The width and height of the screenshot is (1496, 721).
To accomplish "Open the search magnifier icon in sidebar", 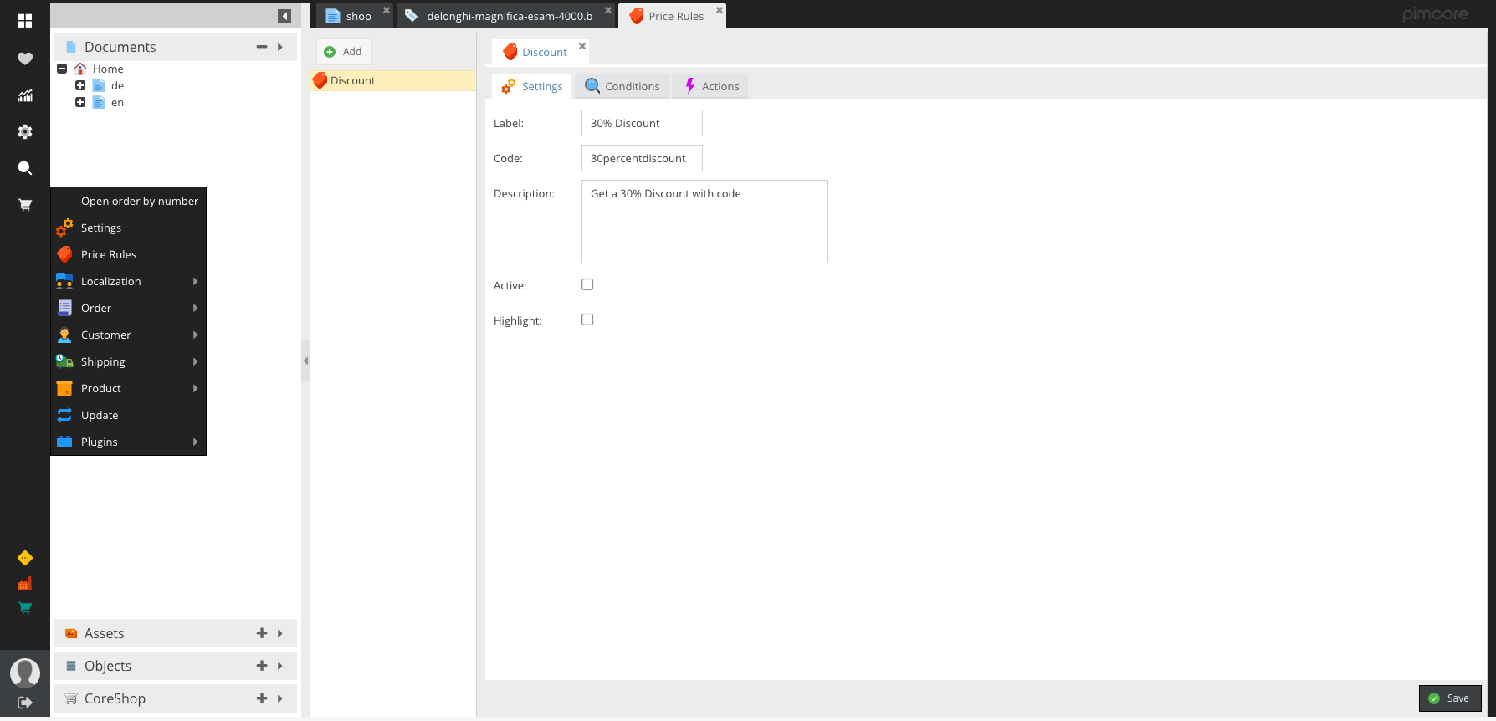I will 25,168.
